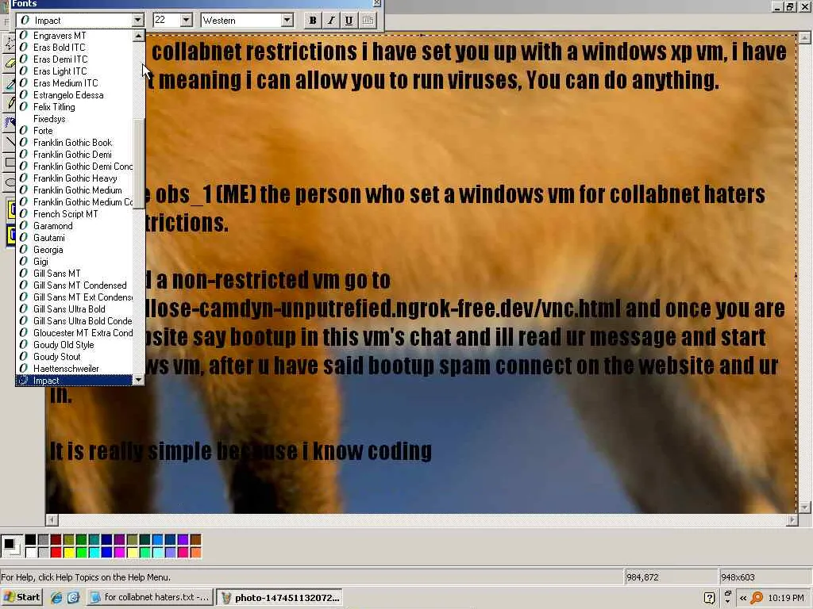Select Franklin Gothic Heavy font

point(74,178)
